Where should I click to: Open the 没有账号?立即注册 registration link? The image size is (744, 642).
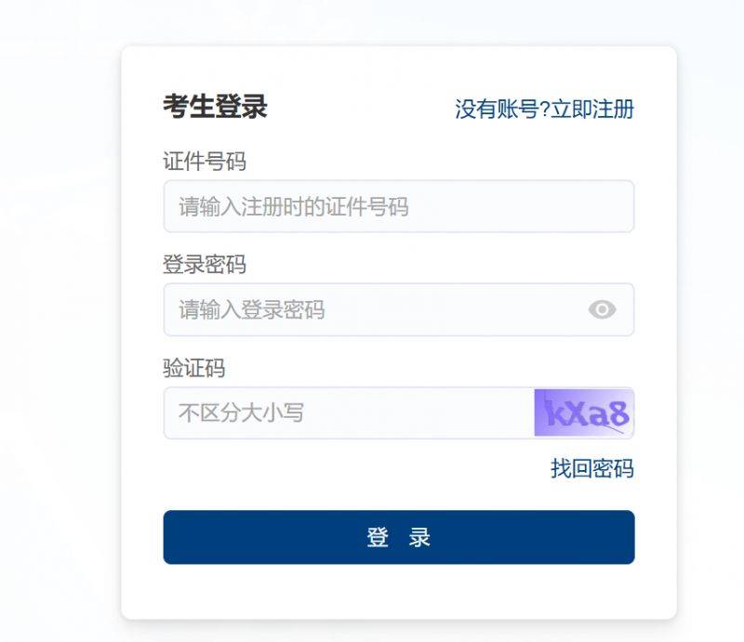point(544,110)
